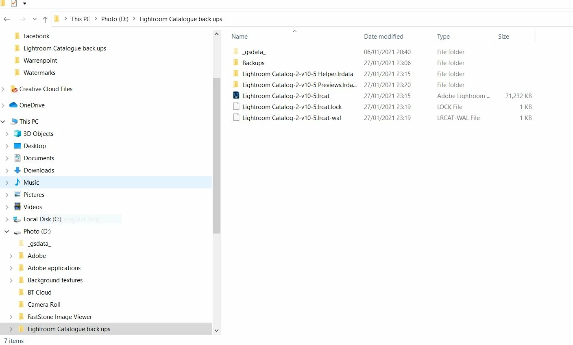Select the .lrcat.lock file icon
This screenshot has width=573, height=345.
(x=236, y=107)
